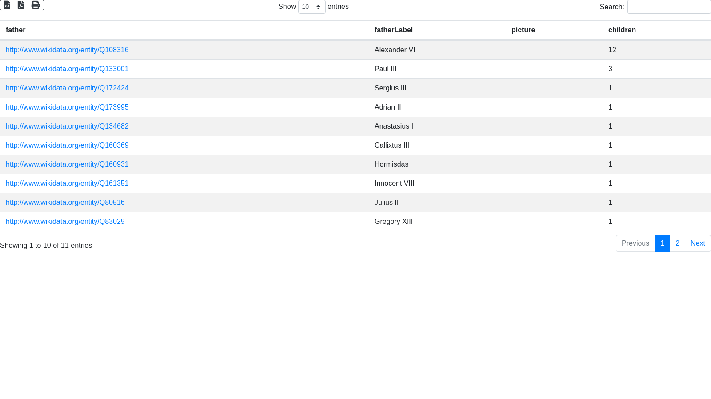This screenshot has width=711, height=399.
Task: Print the table using printer icon
Action: 36,5
